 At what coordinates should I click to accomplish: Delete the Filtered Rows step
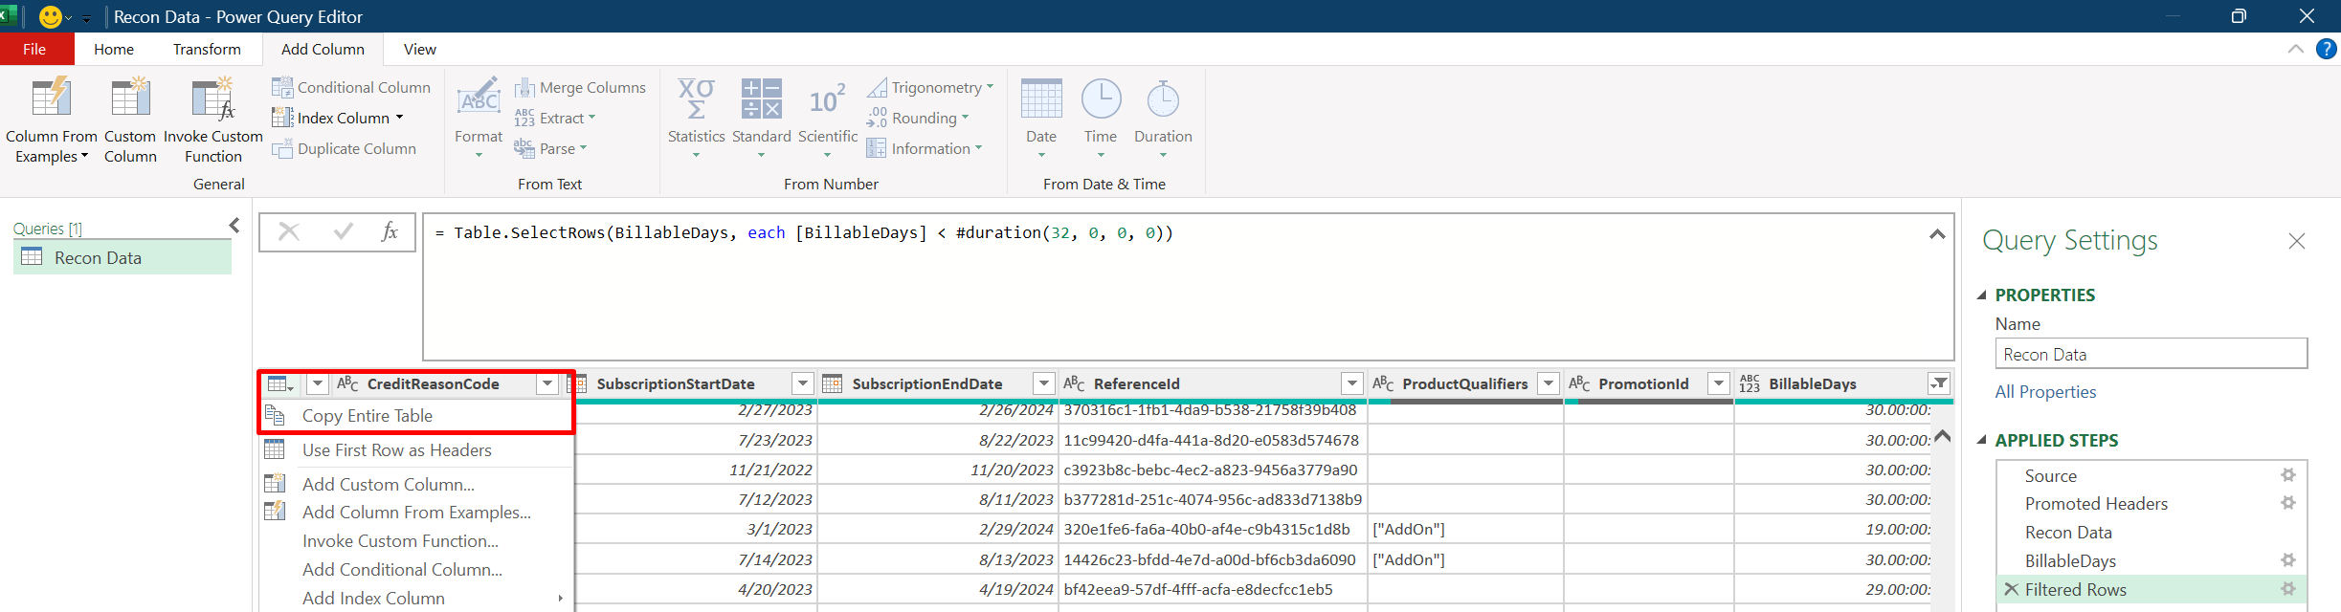pos(2012,589)
